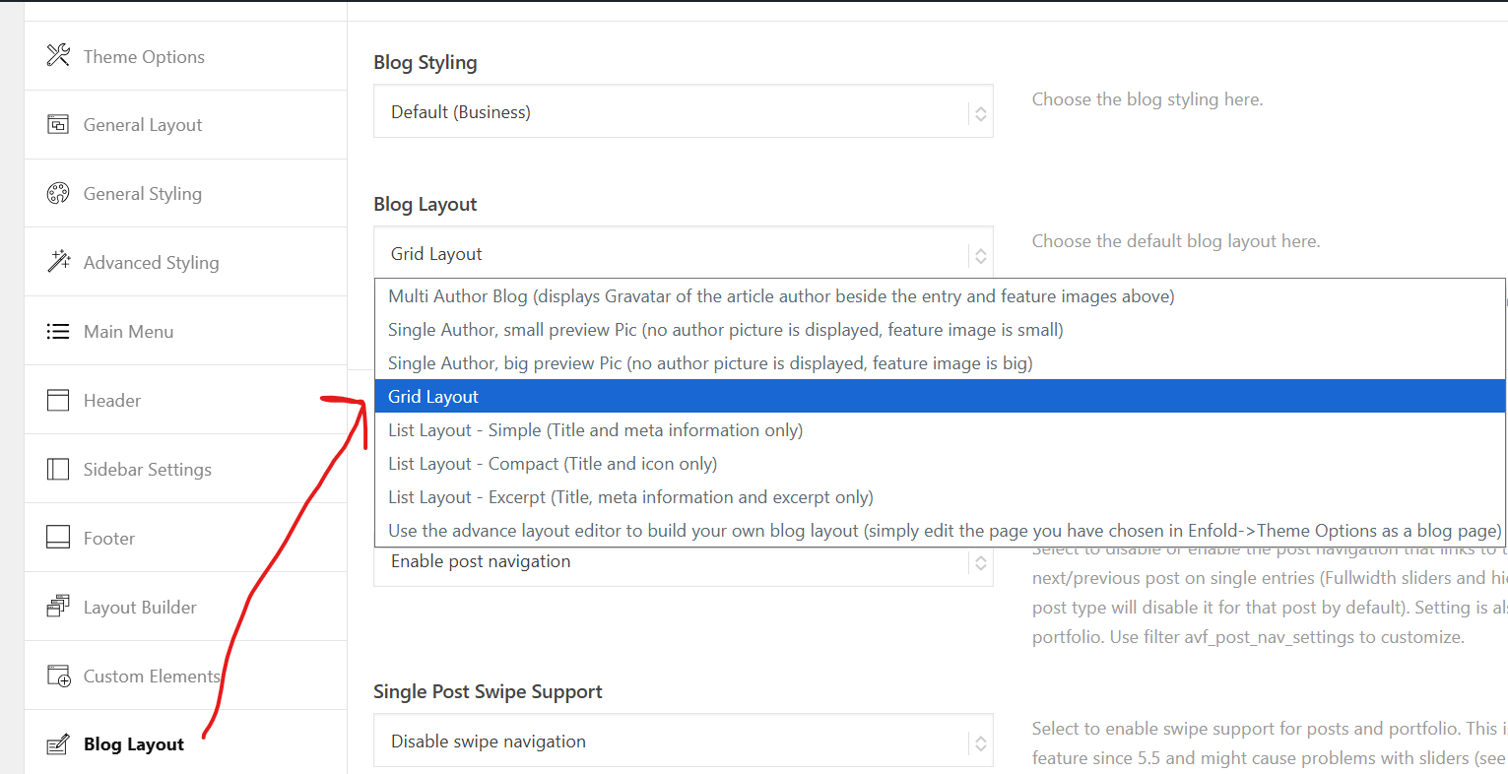Image resolution: width=1508 pixels, height=774 pixels.
Task: Open the Single Post Swipe Support dropdown
Action: (683, 742)
